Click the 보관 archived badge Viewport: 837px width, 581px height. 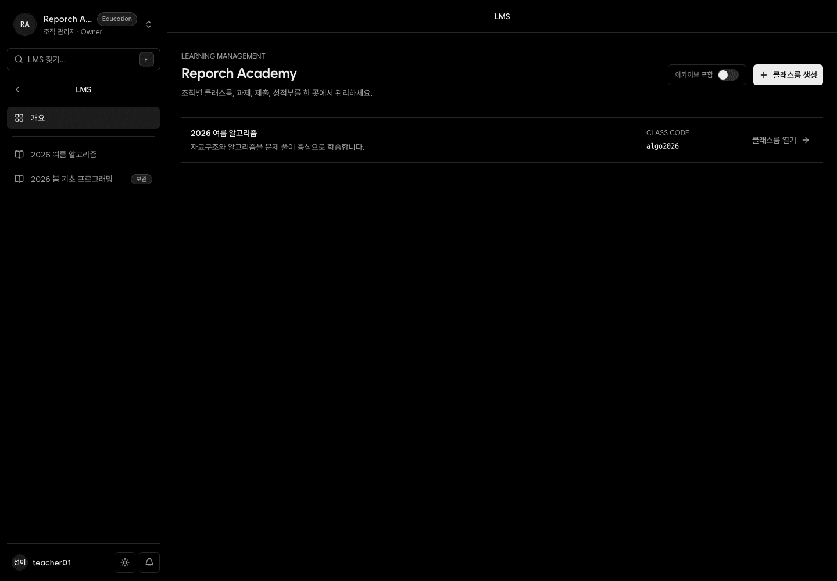141,179
